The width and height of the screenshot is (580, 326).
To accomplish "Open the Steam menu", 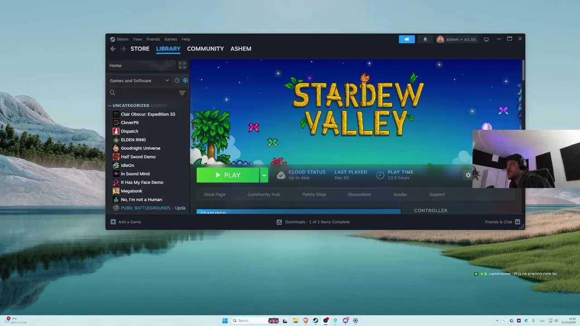I will click(123, 39).
